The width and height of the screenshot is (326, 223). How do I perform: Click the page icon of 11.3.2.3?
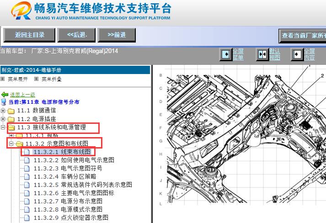tap(27, 168)
